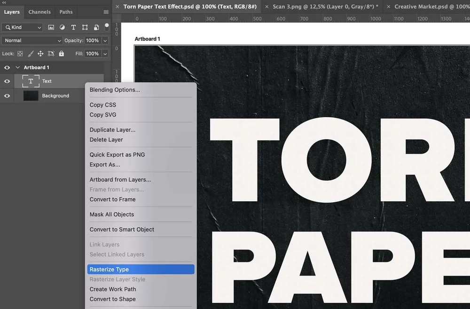Collapse the Artboard 1 group

[17, 67]
